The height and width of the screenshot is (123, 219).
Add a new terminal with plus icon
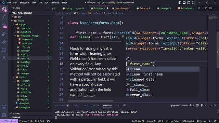click(190, 106)
